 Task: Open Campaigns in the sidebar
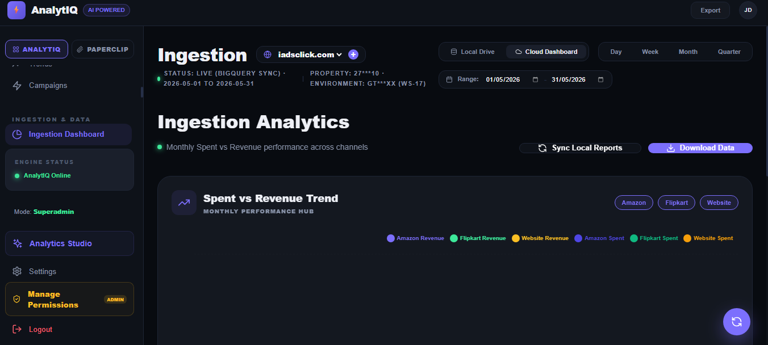(68, 86)
